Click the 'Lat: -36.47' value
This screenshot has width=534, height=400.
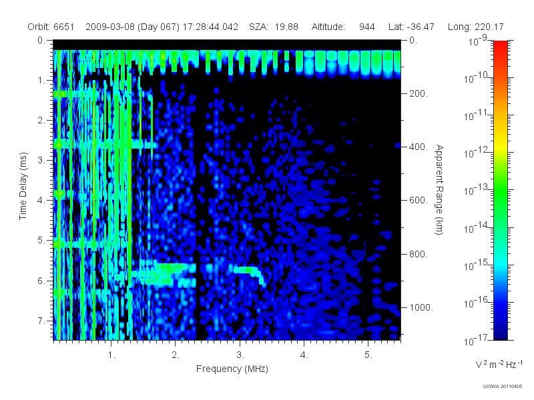click(x=411, y=27)
